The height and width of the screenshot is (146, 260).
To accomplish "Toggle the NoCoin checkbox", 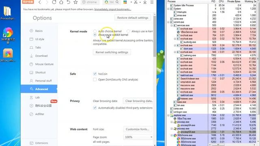I will (95, 74).
